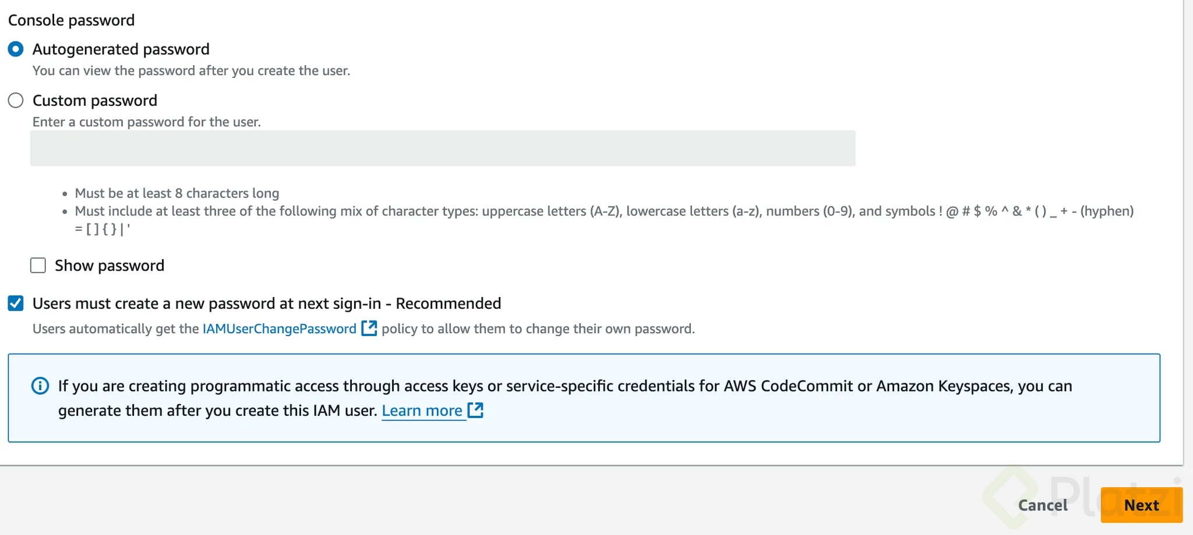1193x535 pixels.
Task: Click external-link icon next to Learn more
Action: click(x=476, y=410)
